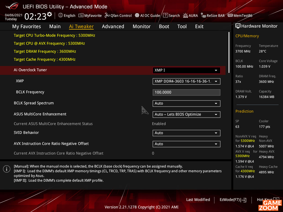Click the 5007 MHz Heavy Non-AVX value
This screenshot has height=212, width=283.
(266, 146)
